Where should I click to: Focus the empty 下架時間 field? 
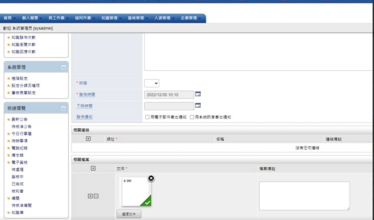pos(169,106)
